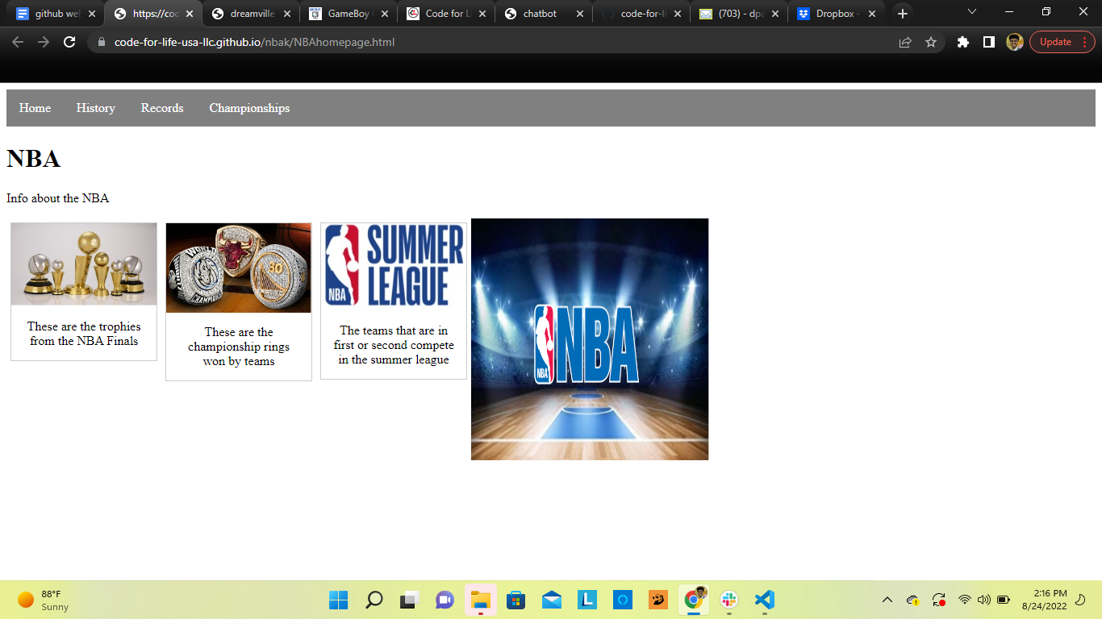Click the 'Info about the NBA' text
Viewport: 1102px width, 619px height.
click(x=57, y=198)
